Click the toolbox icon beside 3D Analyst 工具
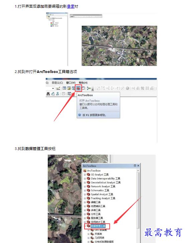This screenshot has height=243, width=185. (88, 175)
